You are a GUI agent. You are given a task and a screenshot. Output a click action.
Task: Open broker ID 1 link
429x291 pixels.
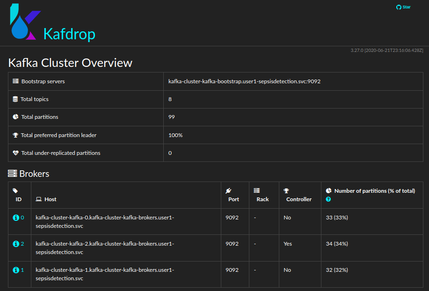[x=22, y=270]
